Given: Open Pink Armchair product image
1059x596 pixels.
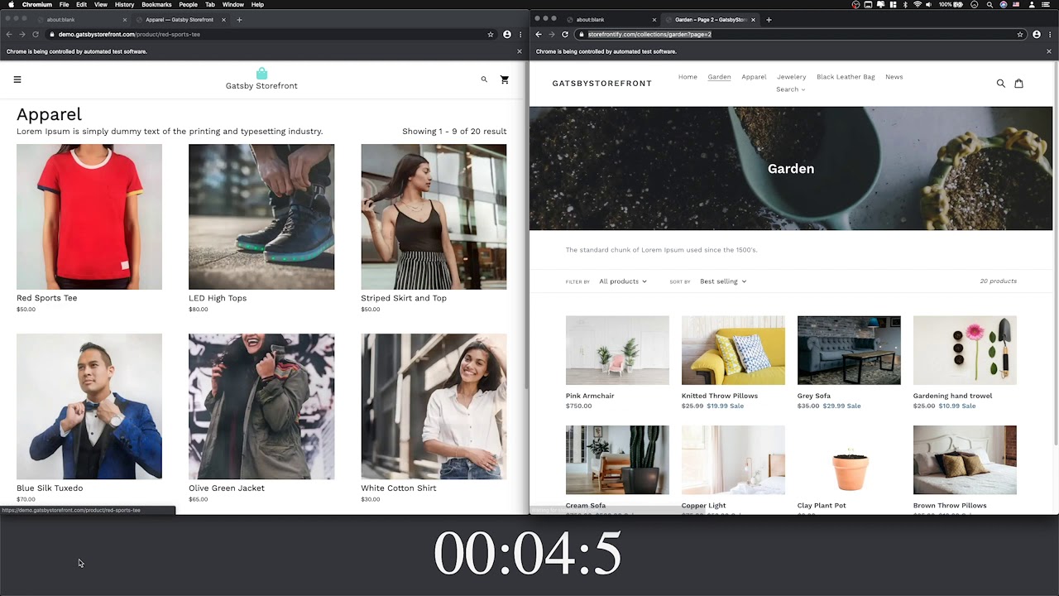Looking at the screenshot, I should 617,350.
